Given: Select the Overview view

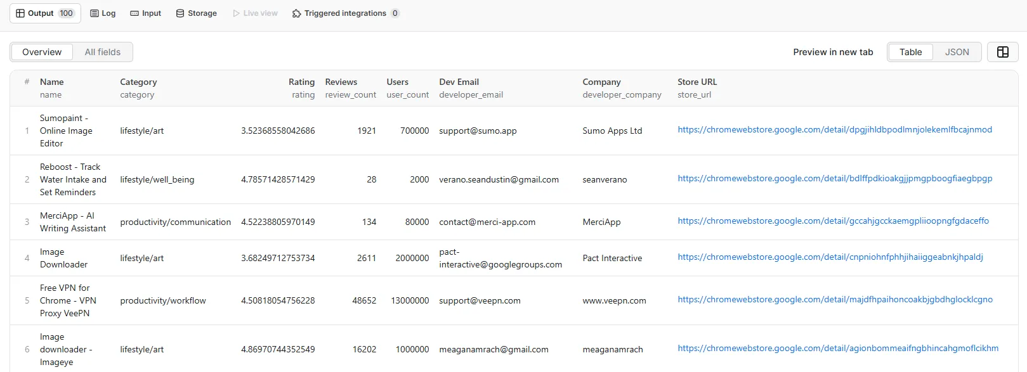Looking at the screenshot, I should (x=42, y=52).
